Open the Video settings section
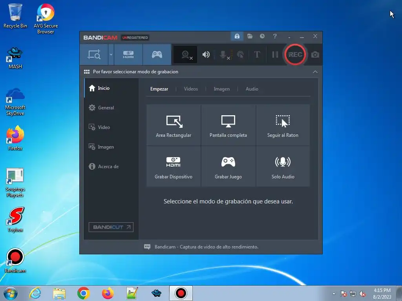402x301 pixels. pyautogui.click(x=111, y=127)
